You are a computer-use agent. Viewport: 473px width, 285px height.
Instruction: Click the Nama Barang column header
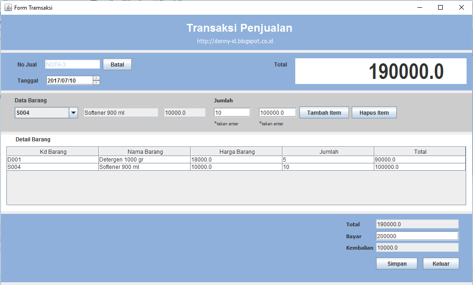coord(144,151)
